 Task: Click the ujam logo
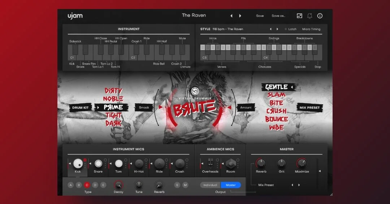click(75, 16)
